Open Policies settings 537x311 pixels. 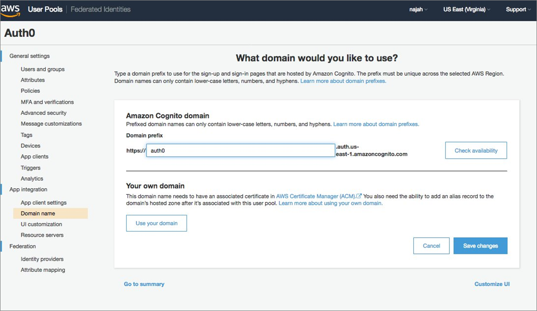point(30,91)
